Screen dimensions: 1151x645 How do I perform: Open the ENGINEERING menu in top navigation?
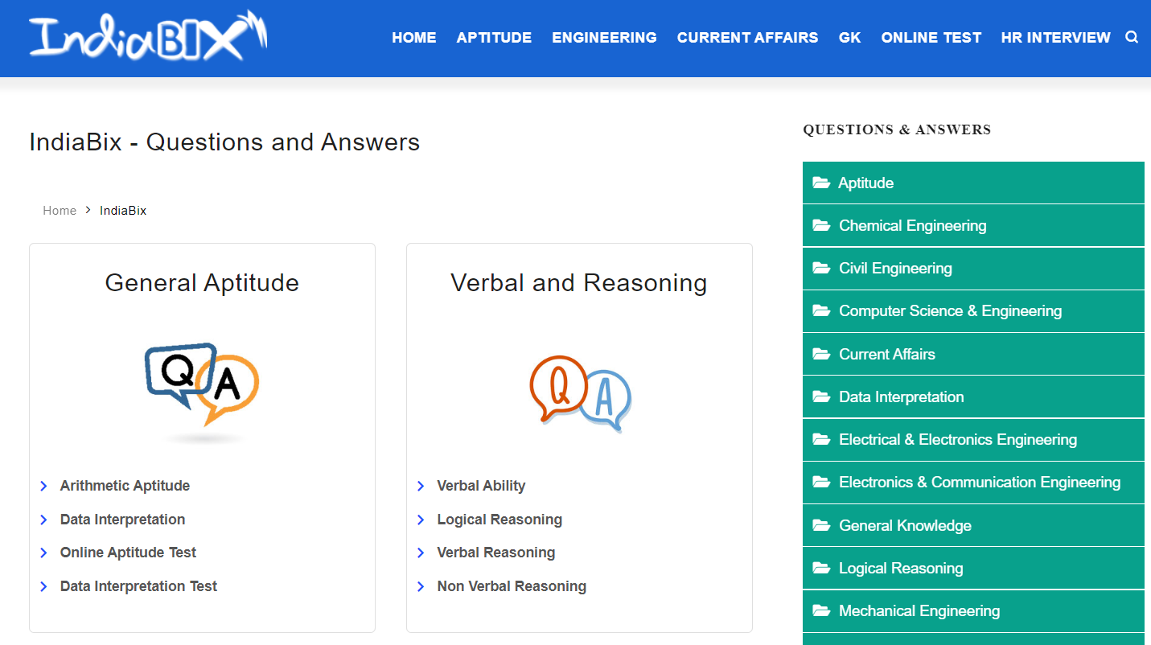[x=604, y=38]
